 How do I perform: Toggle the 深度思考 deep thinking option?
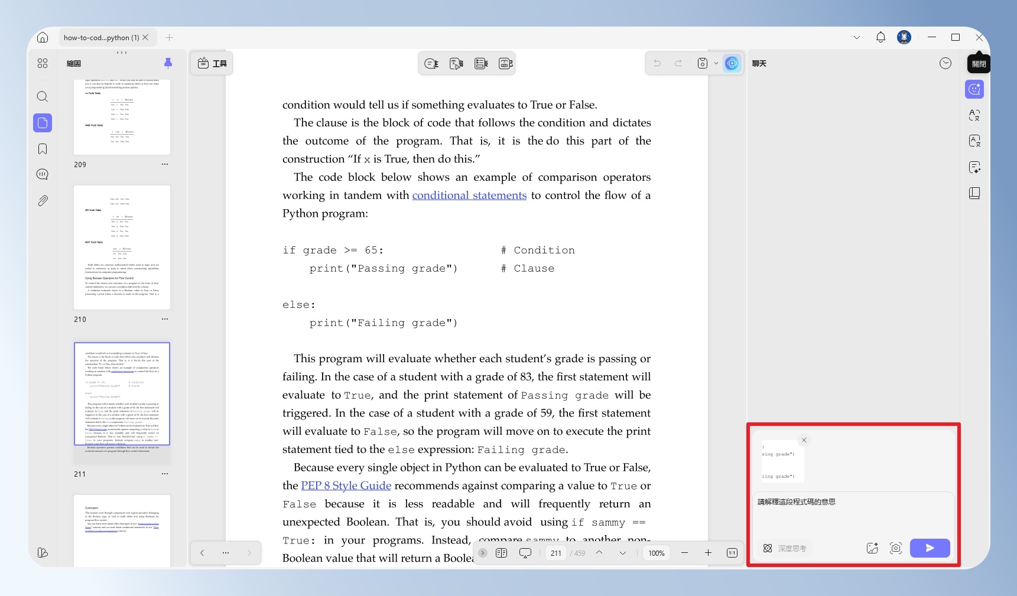tap(785, 548)
